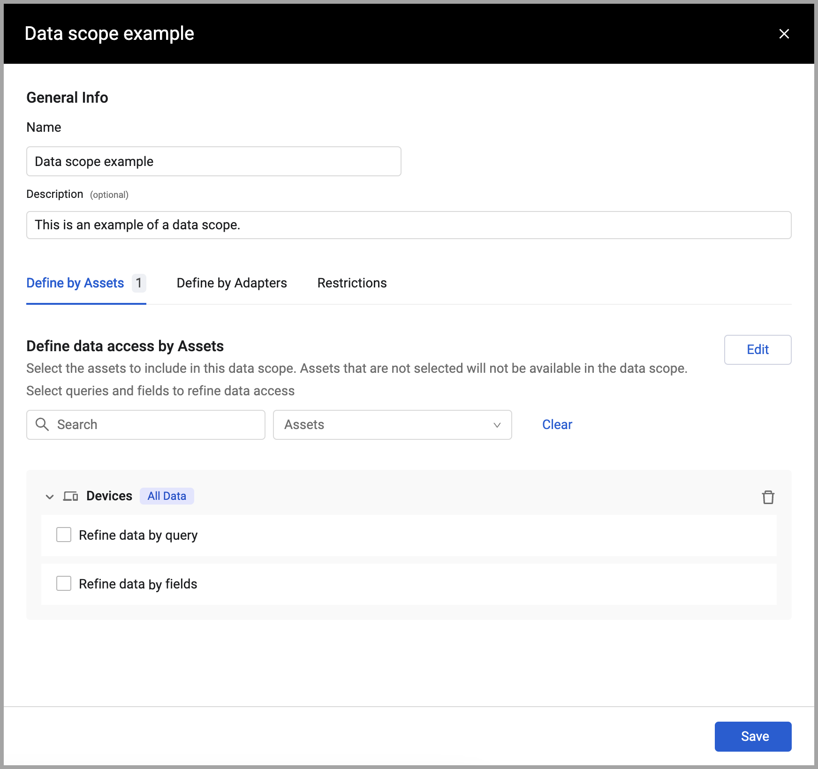
Task: Switch to the Define by Adapters tab
Action: [x=232, y=283]
